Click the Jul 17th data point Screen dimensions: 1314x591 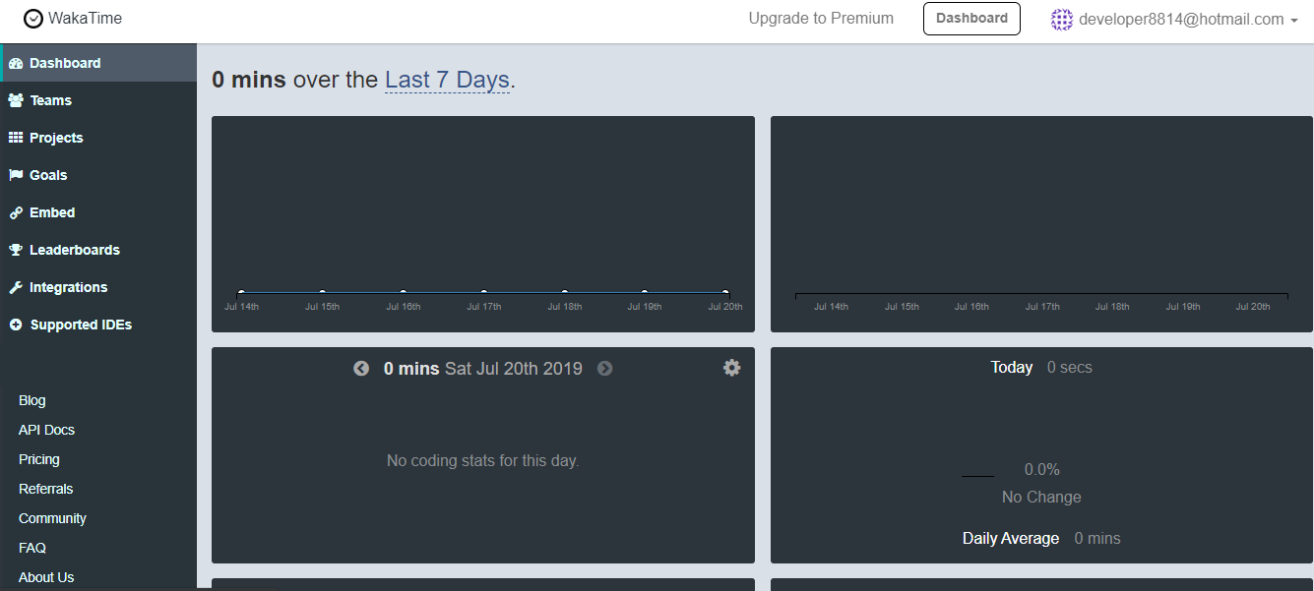pos(483,290)
